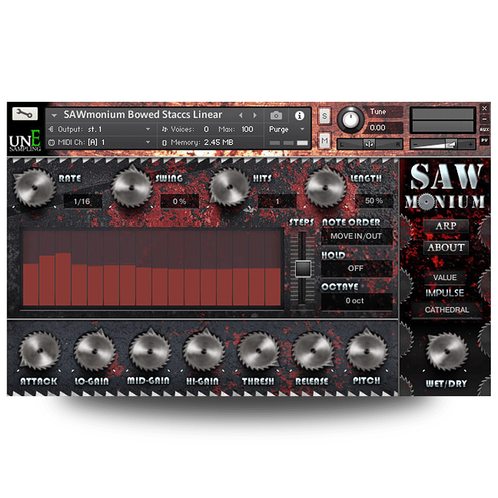Click the tallest third step bar
Image resolution: width=498 pixels, height=498 pixels.
(x=63, y=279)
